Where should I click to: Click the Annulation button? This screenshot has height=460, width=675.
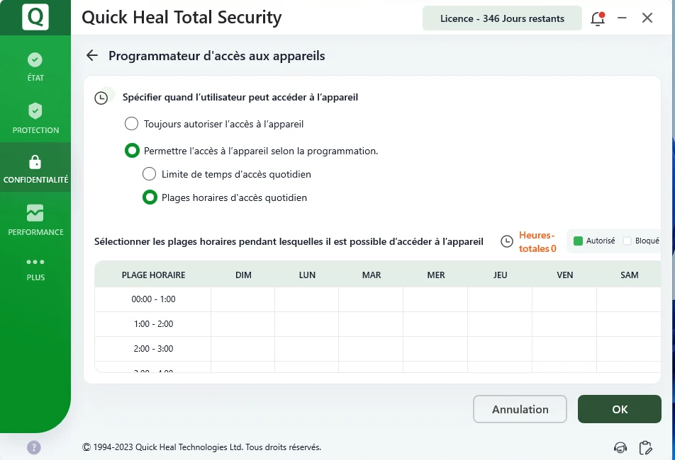click(520, 409)
